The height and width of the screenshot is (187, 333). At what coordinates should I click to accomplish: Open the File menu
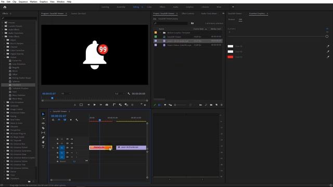point(3,2)
